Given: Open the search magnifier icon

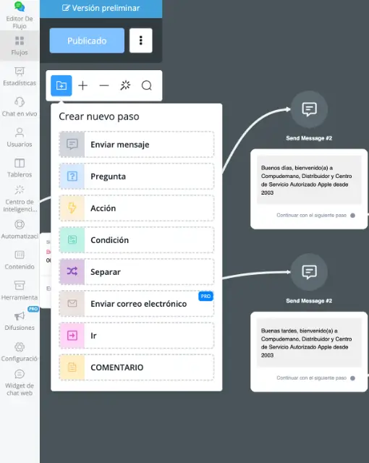Looking at the screenshot, I should pyautogui.click(x=147, y=85).
